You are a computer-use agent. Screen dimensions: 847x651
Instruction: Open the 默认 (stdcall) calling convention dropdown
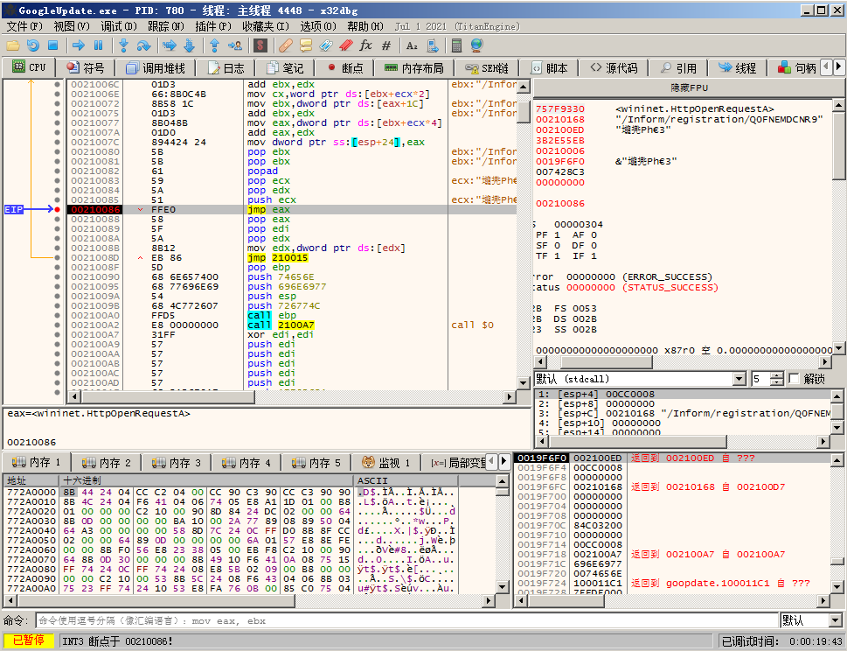point(739,379)
